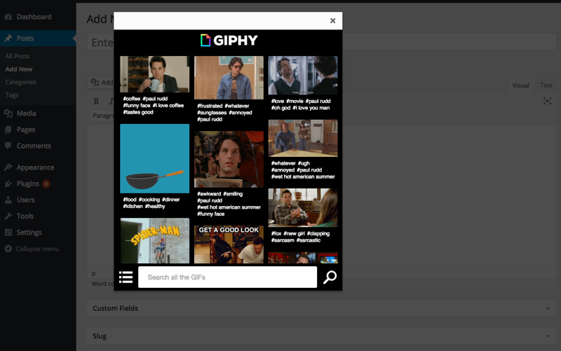Open the Plugins menu
Screen dimensions: 561x351
pyautogui.click(x=28, y=184)
